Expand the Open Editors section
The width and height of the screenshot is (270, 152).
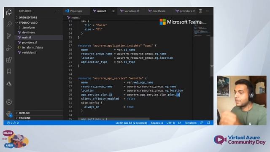(39, 18)
